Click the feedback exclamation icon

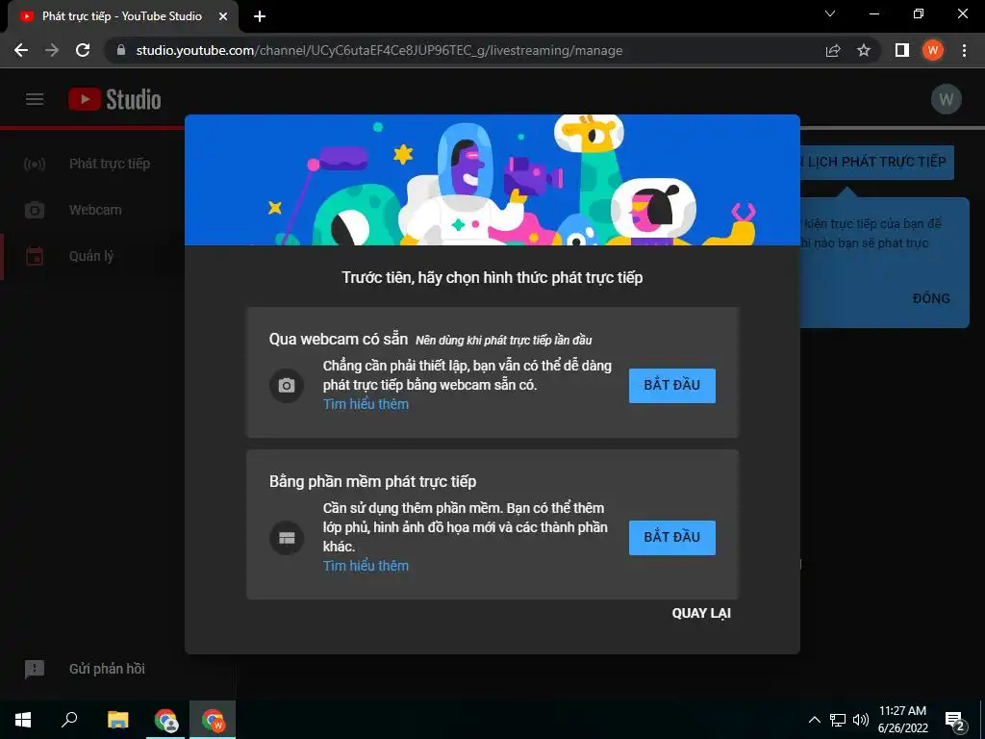(x=35, y=670)
